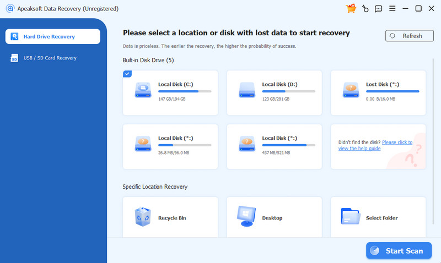This screenshot has width=441, height=263.
Task: Switch to USB / SD Card Recovery
Action: pyautogui.click(x=50, y=58)
